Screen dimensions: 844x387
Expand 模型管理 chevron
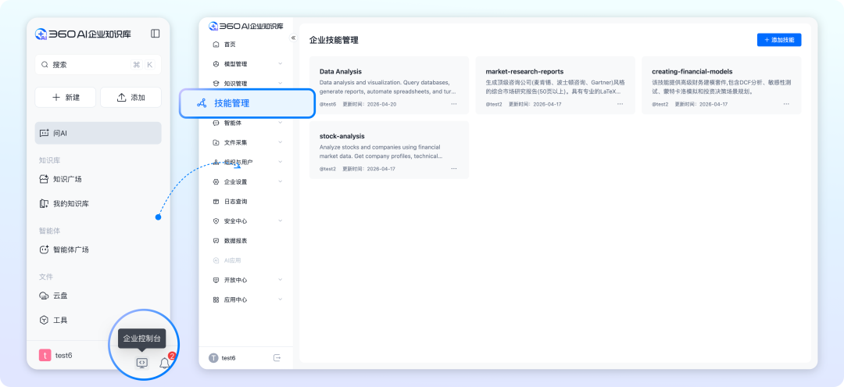click(x=281, y=64)
